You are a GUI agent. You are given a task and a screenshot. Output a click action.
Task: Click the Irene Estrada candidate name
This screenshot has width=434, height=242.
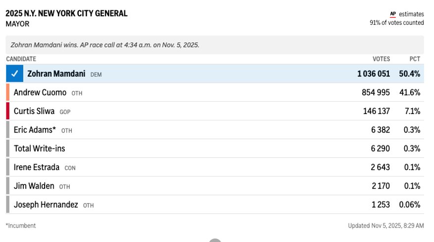(x=37, y=167)
